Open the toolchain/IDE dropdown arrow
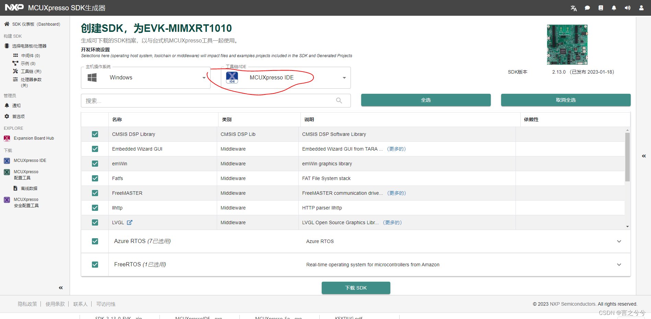651x319 pixels. (344, 78)
